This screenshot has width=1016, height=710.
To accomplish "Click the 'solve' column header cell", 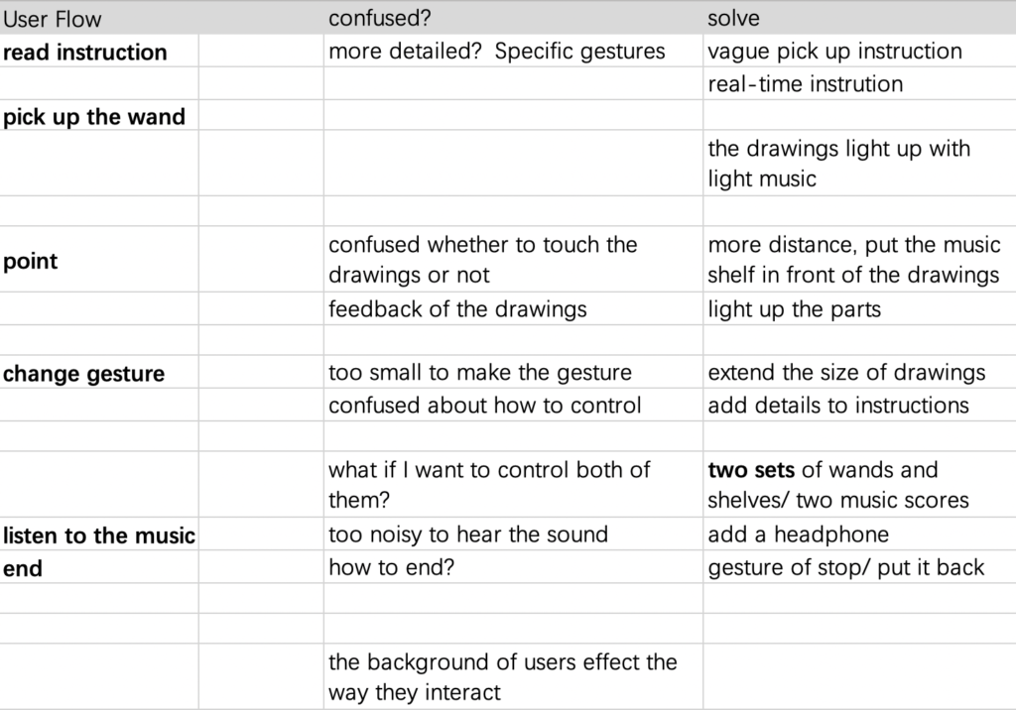I will point(859,18).
